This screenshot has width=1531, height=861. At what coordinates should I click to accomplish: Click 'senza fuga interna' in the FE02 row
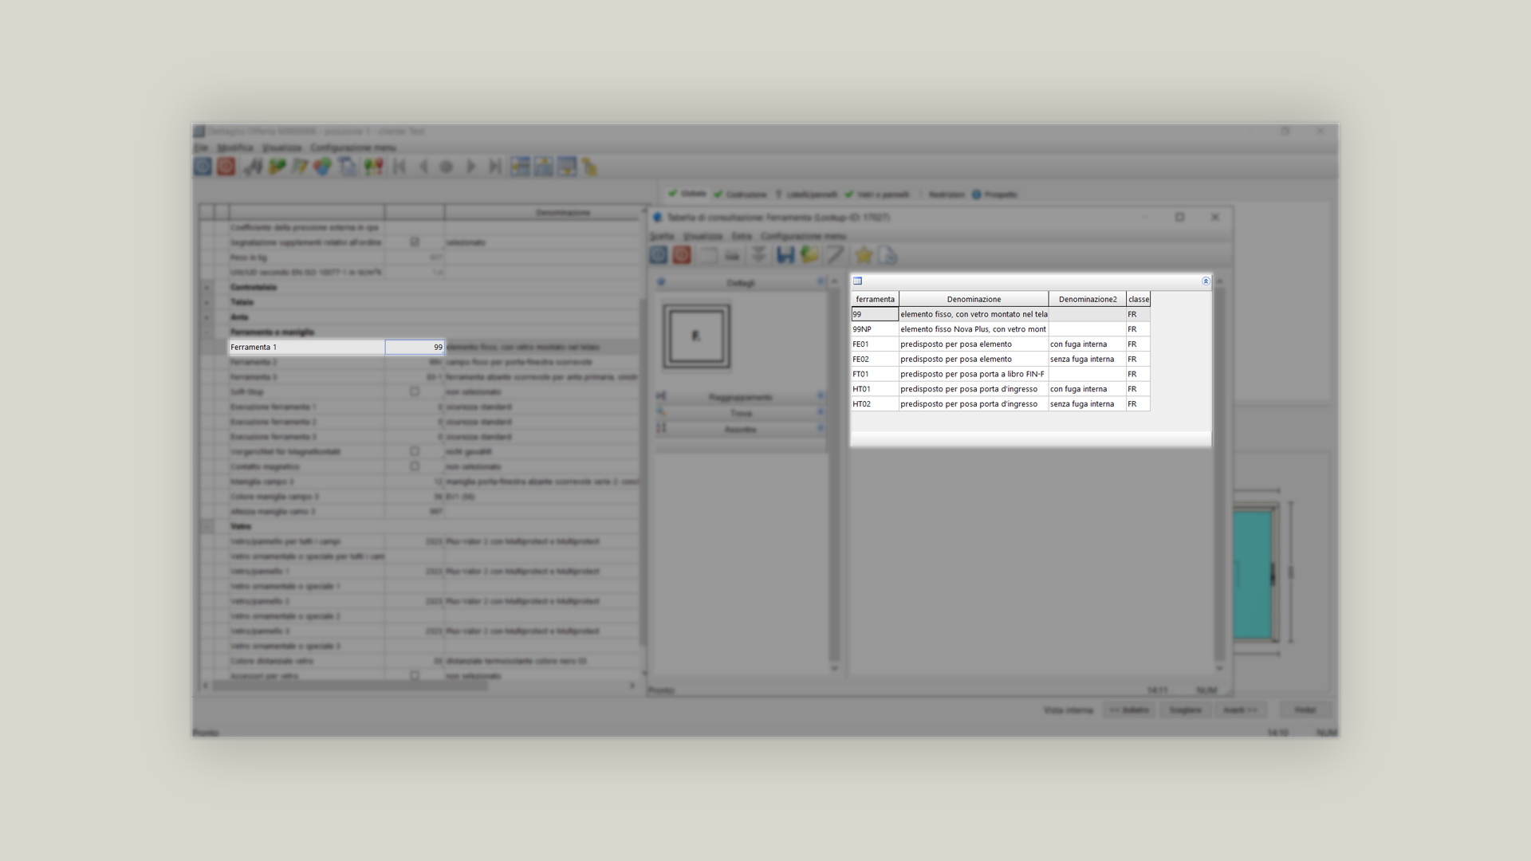(x=1088, y=359)
